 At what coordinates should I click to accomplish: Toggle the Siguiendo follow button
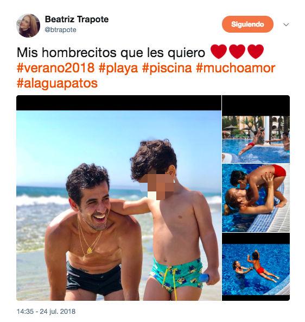click(x=247, y=24)
